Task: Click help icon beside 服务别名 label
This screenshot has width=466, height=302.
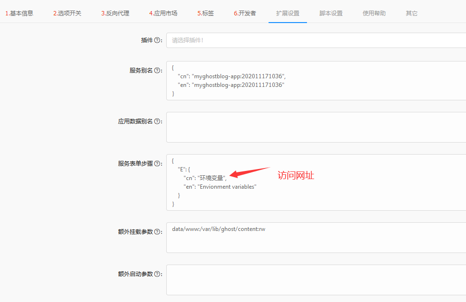Action: 157,71
